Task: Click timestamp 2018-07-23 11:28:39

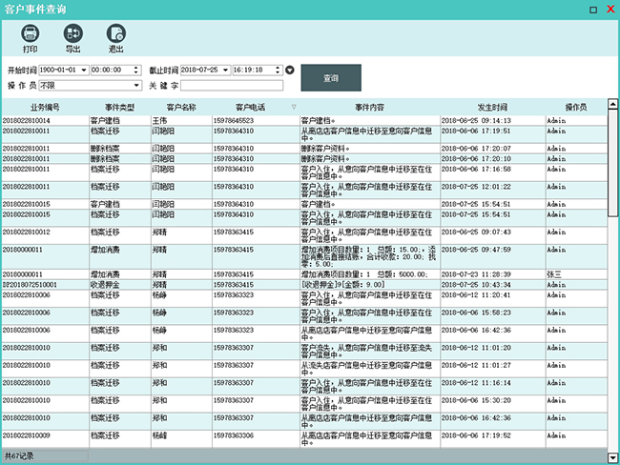Action: (476, 274)
